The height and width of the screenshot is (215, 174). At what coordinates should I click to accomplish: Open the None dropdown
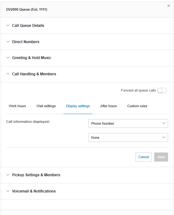click(x=128, y=138)
